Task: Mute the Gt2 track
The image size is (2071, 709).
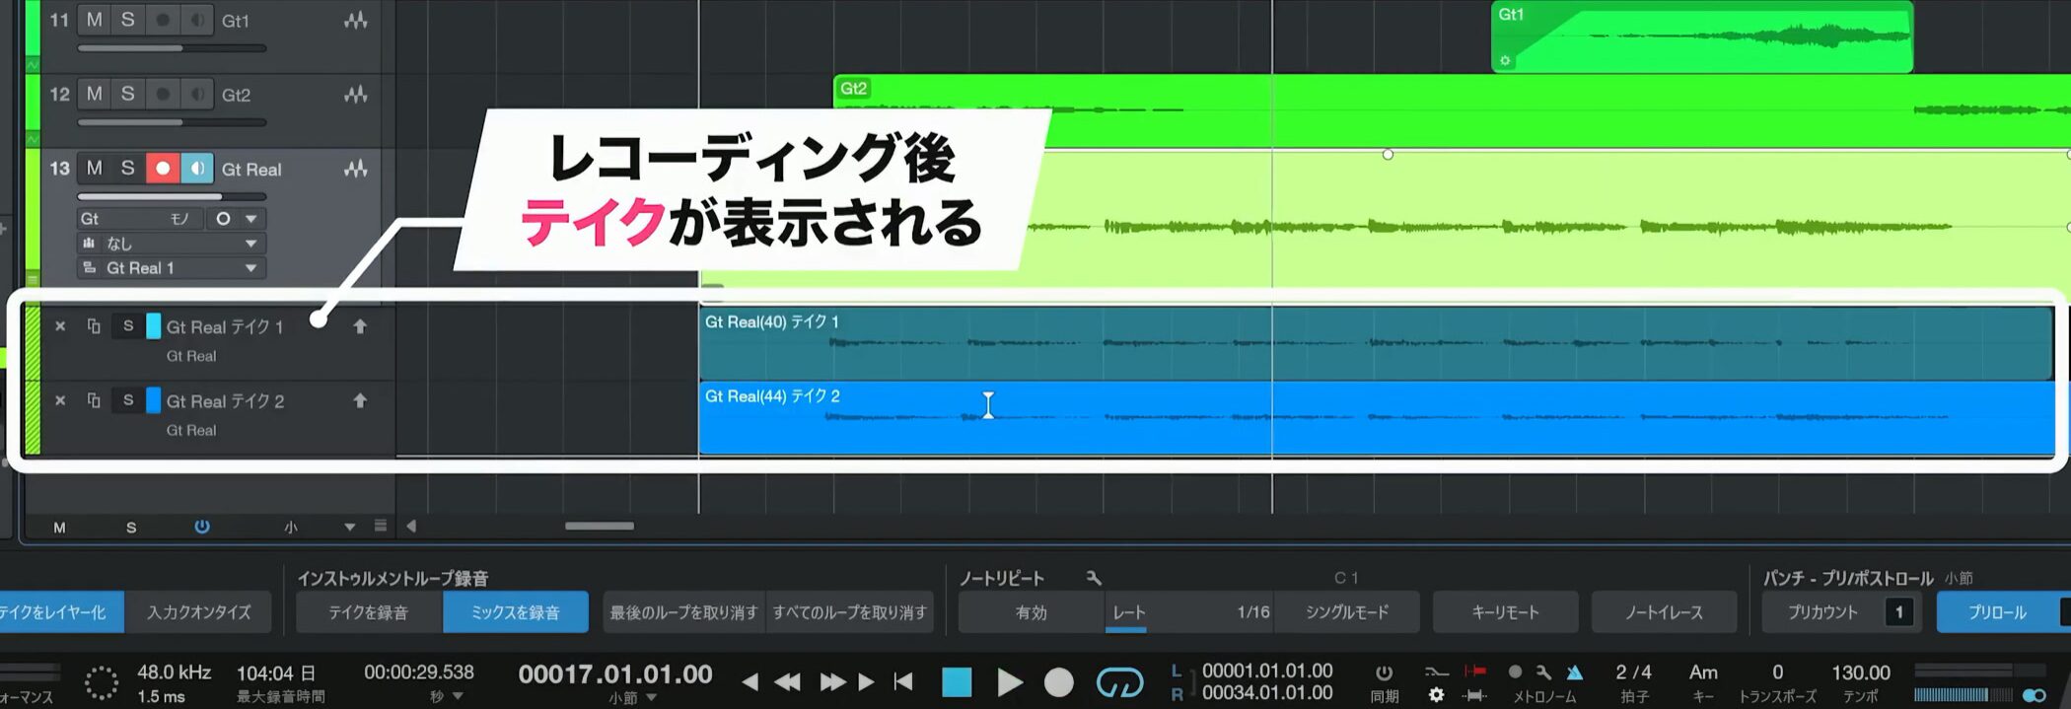Action: tap(95, 95)
